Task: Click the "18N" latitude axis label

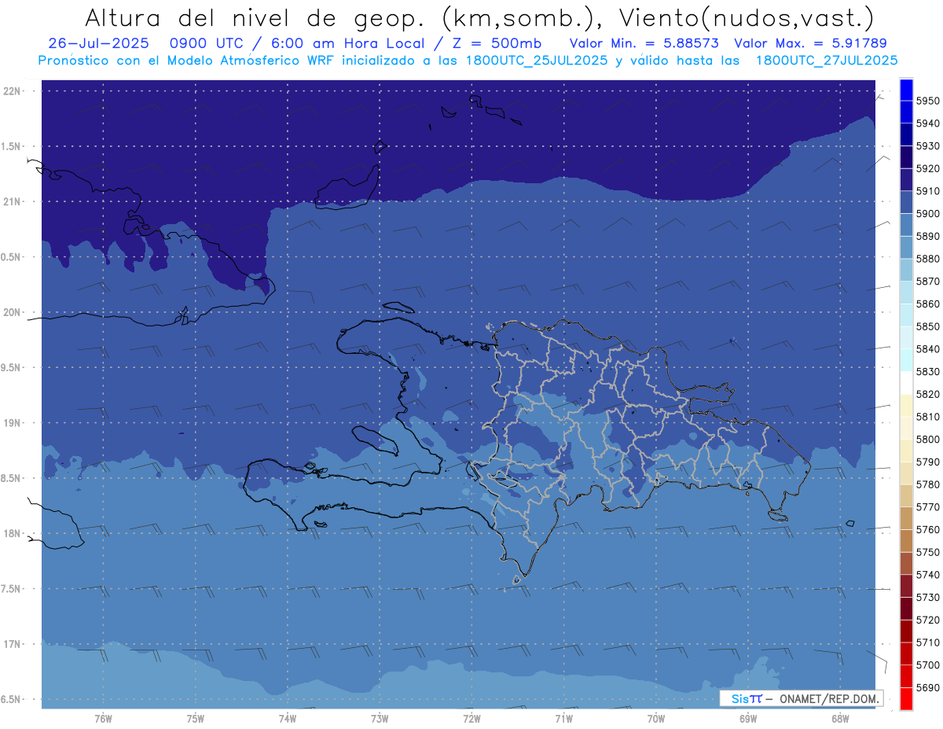Action: click(13, 533)
